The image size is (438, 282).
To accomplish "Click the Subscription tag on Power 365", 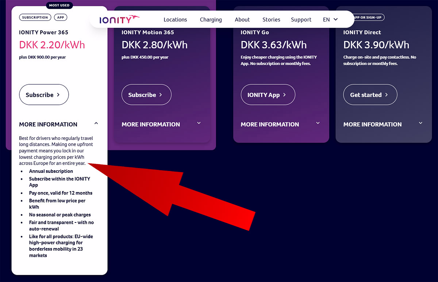I will (x=35, y=17).
